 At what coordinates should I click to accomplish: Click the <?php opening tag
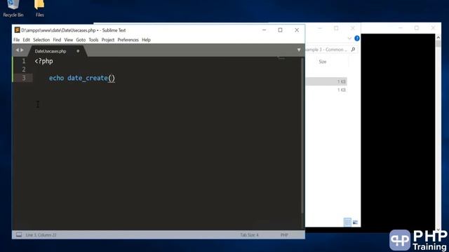tap(43, 61)
